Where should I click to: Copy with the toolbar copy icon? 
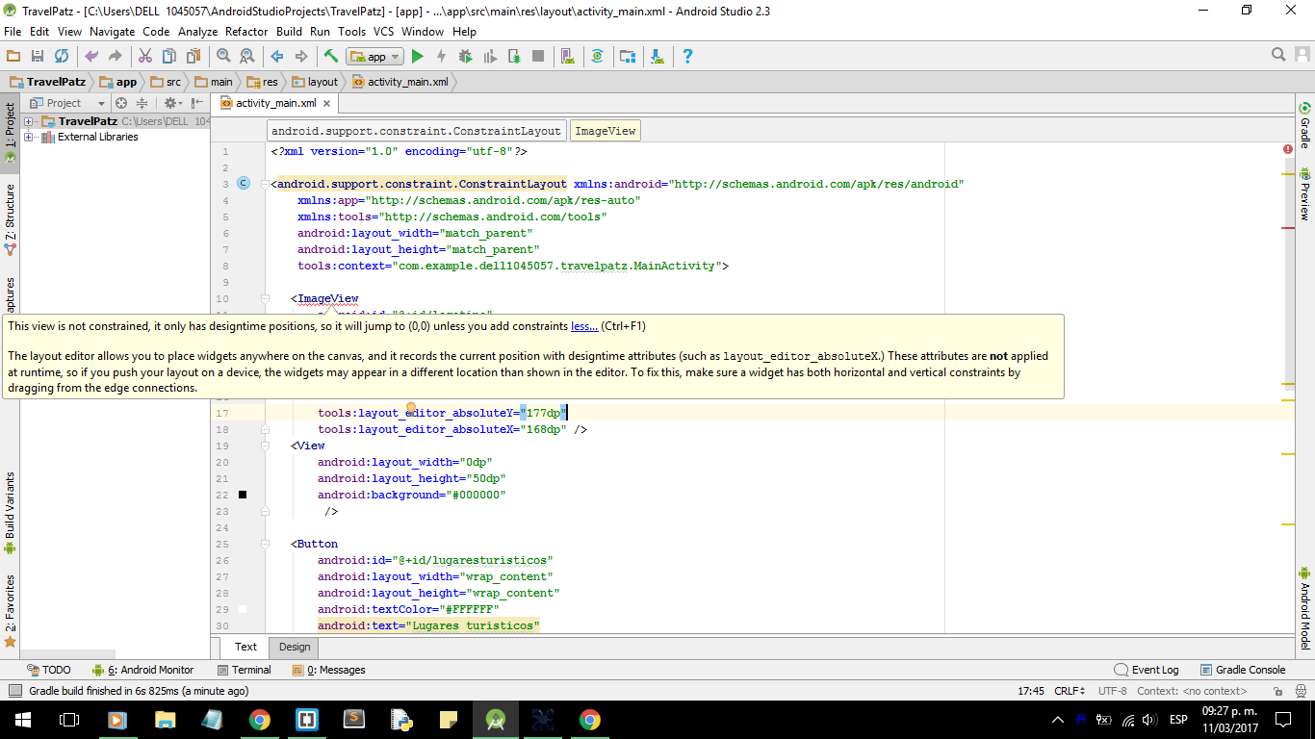tap(169, 57)
